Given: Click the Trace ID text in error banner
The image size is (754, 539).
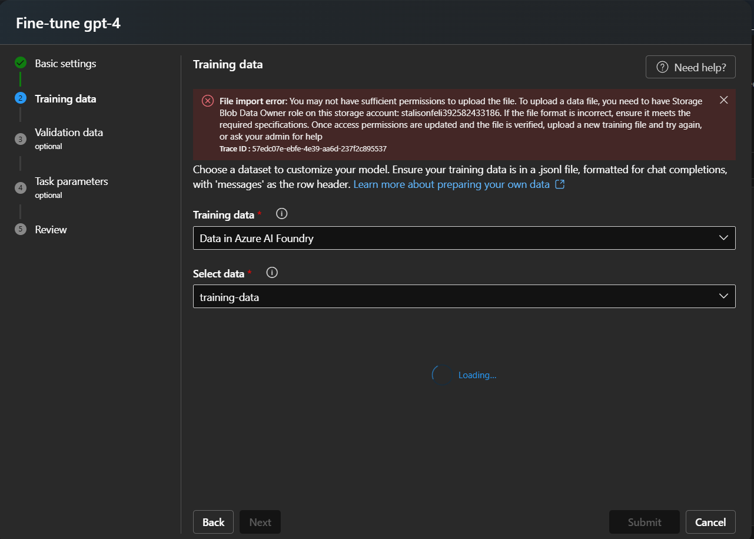Looking at the screenshot, I should [x=303, y=149].
